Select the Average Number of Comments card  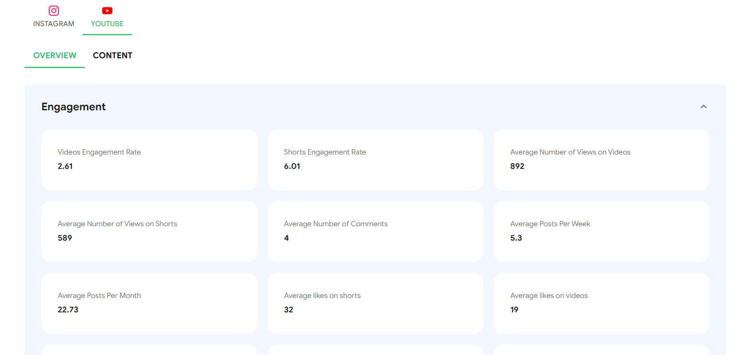(375, 231)
